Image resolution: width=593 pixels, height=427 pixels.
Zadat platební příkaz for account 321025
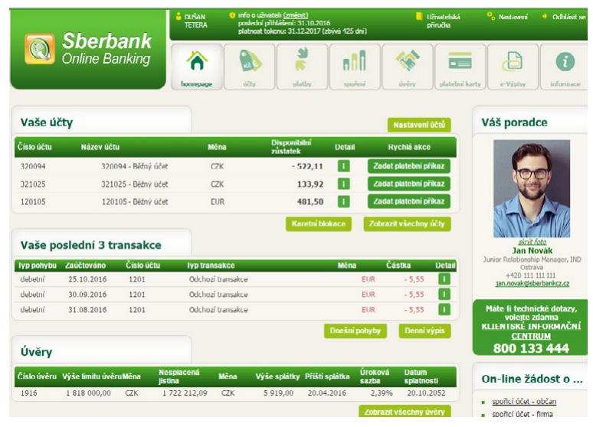click(409, 184)
